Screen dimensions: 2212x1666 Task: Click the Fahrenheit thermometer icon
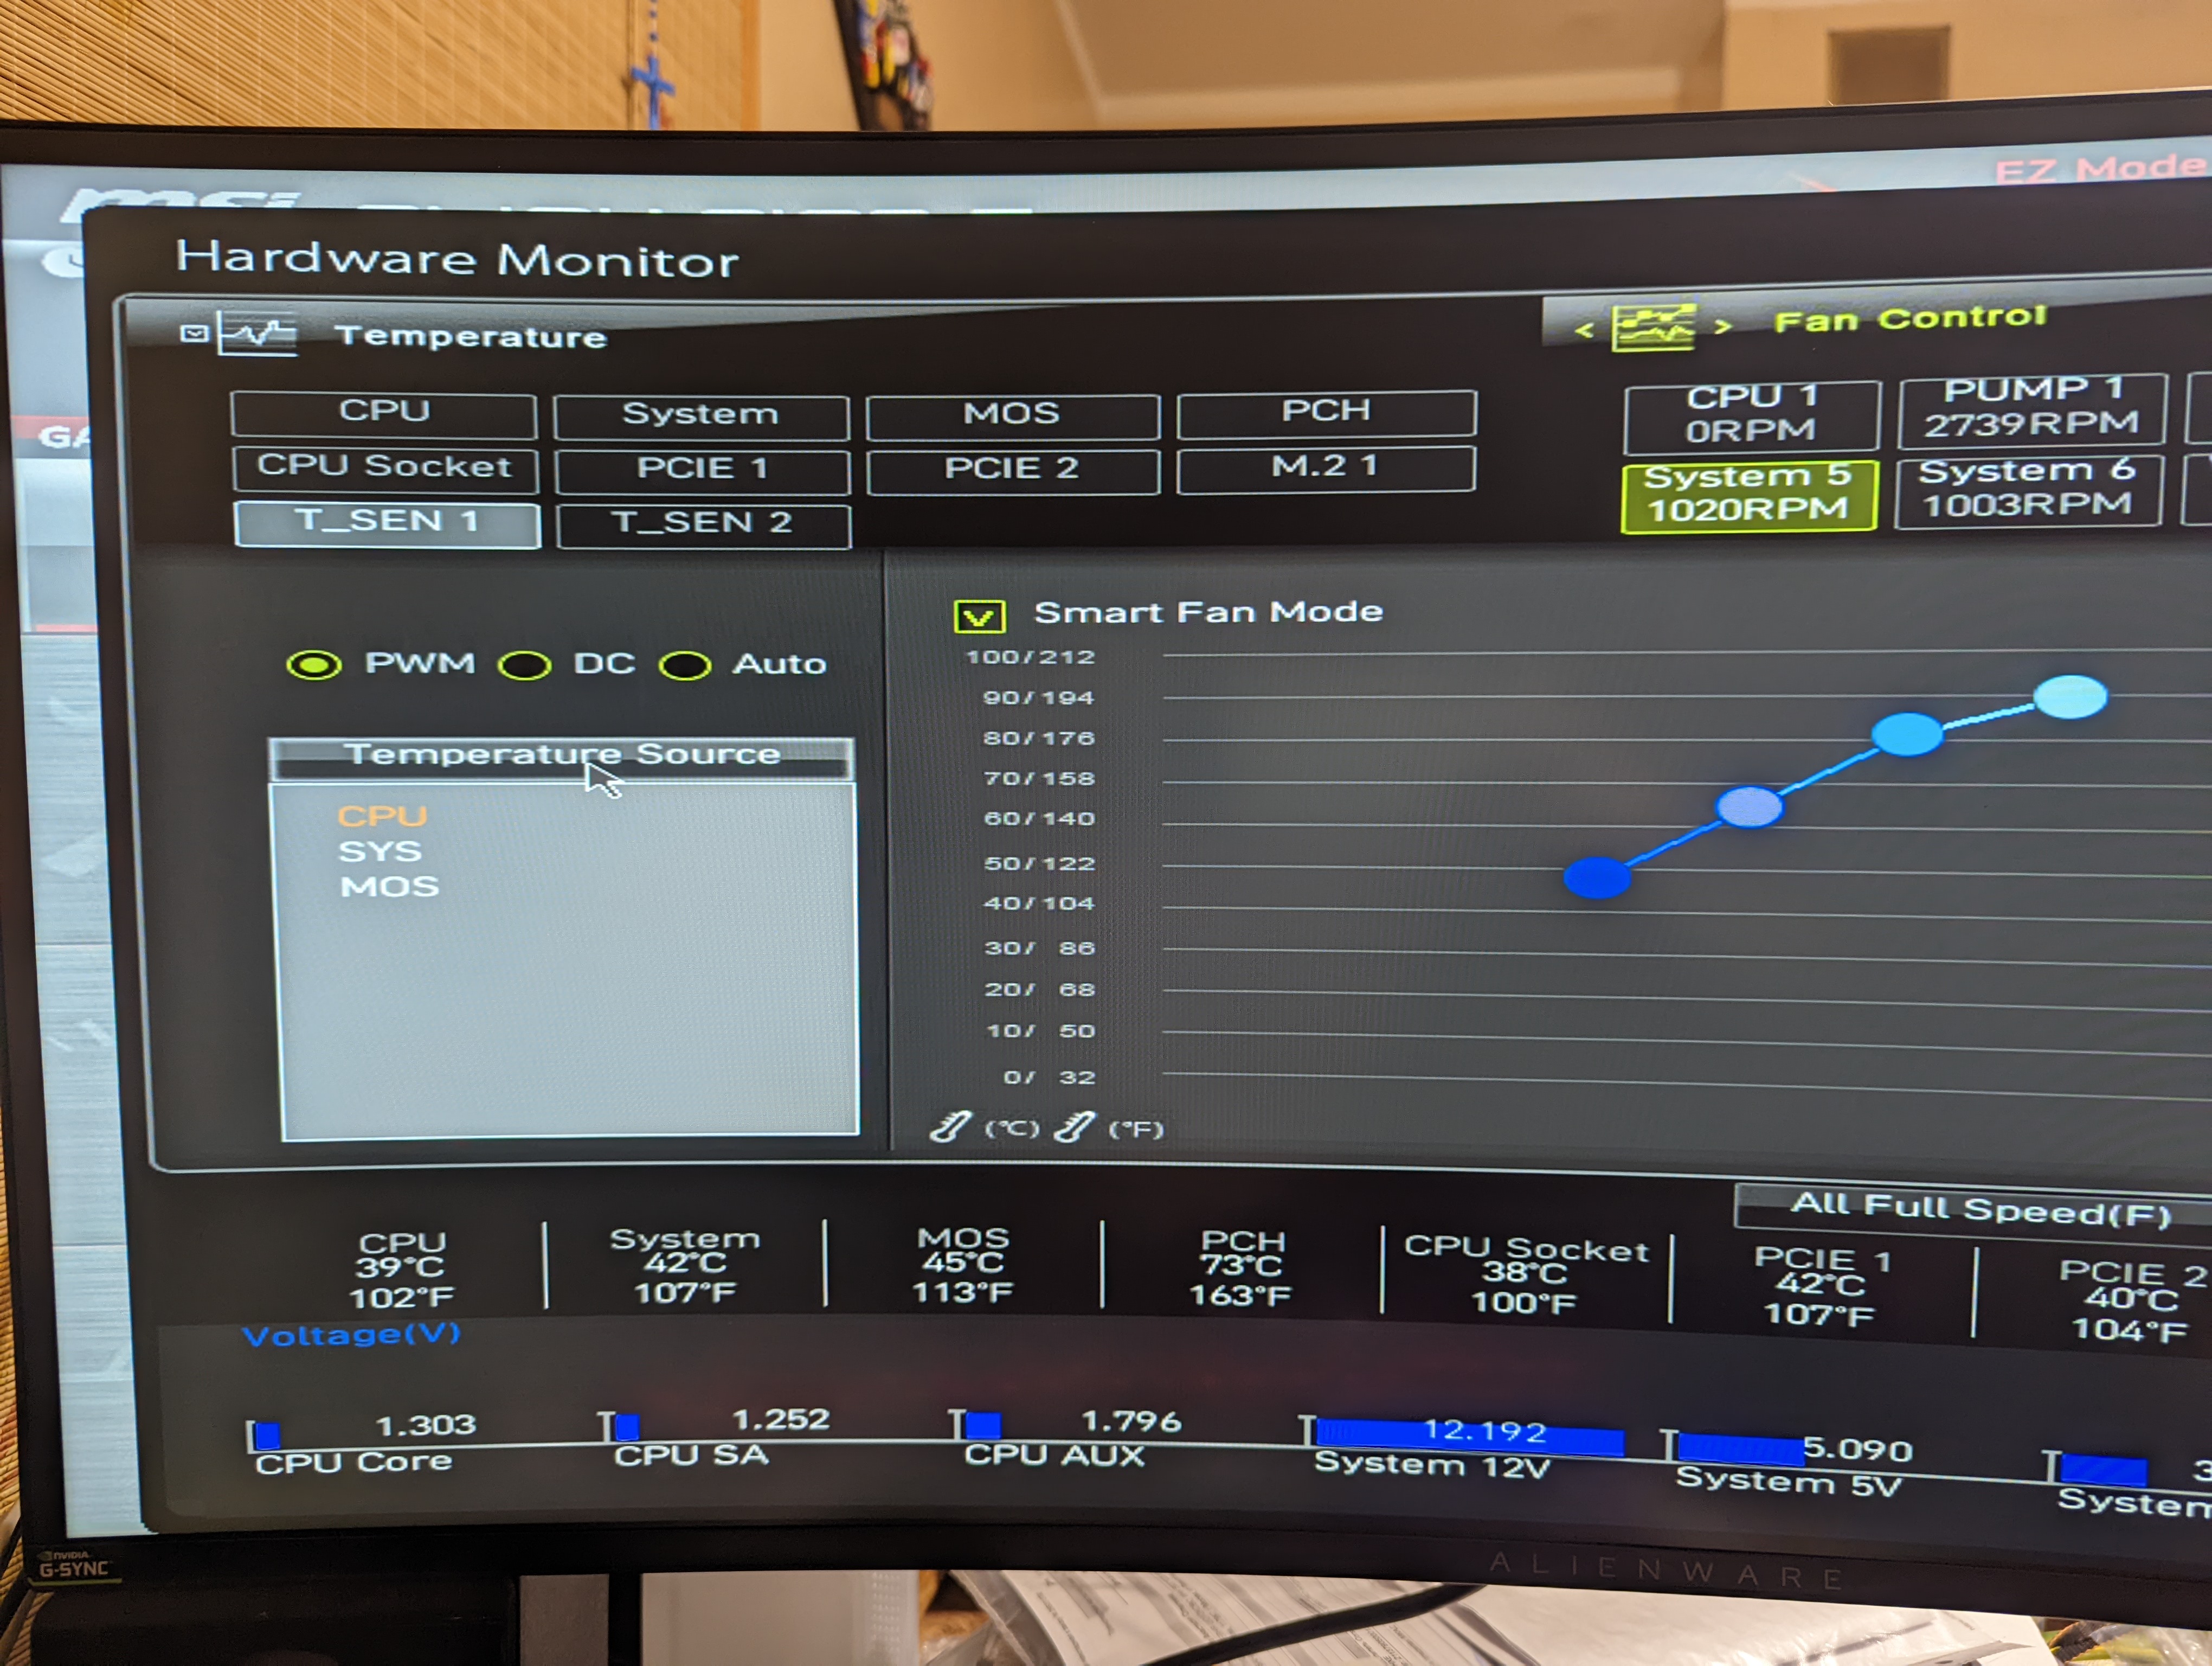click(x=1074, y=1127)
